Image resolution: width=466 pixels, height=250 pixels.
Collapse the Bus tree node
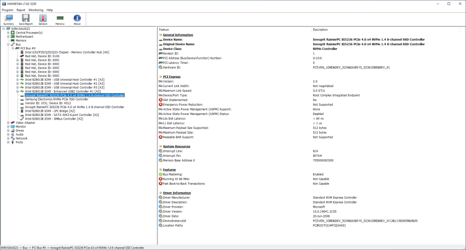coord(8,44)
